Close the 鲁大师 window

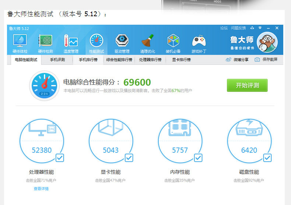[277, 28]
